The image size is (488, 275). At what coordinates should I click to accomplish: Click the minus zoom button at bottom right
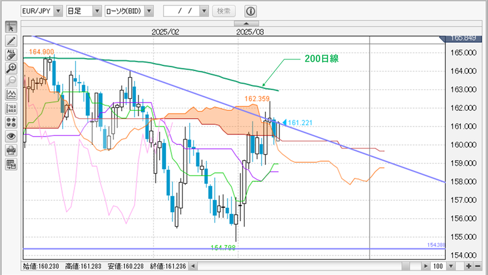pos(477,266)
